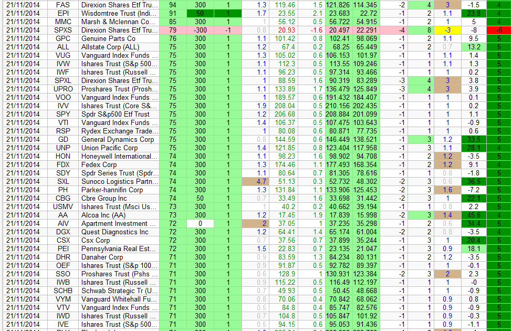Select the pink -300 quantity cell

(x=200, y=30)
